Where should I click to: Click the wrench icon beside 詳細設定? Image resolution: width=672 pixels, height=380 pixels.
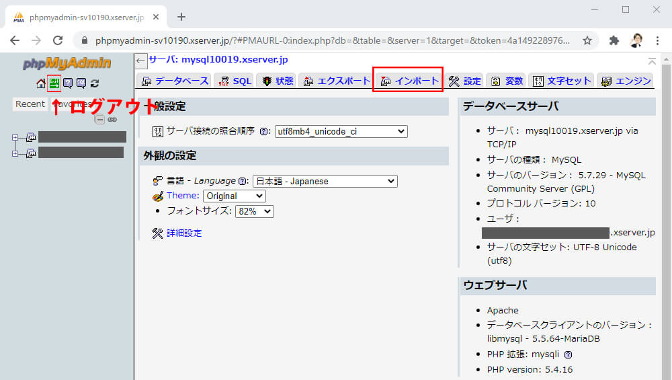tap(157, 233)
